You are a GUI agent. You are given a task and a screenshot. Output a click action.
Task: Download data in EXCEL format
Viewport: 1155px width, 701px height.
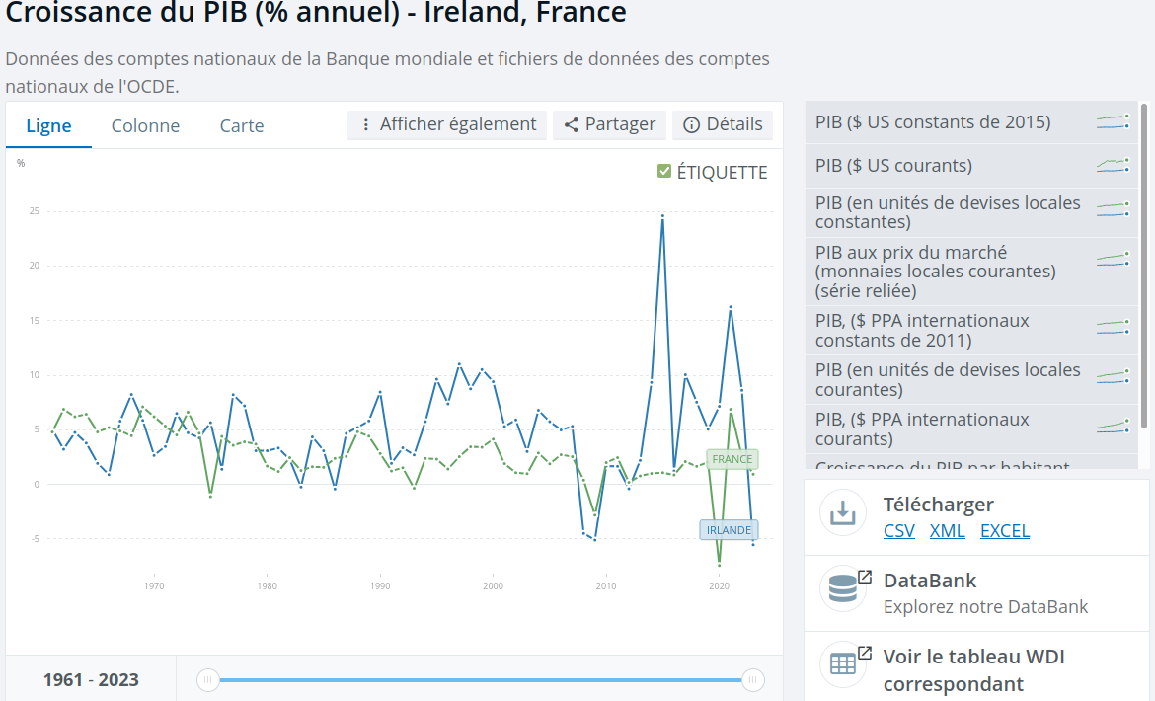tap(1004, 530)
